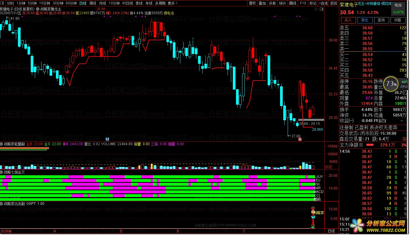Click the 财 finance marker on the chart

point(107,139)
